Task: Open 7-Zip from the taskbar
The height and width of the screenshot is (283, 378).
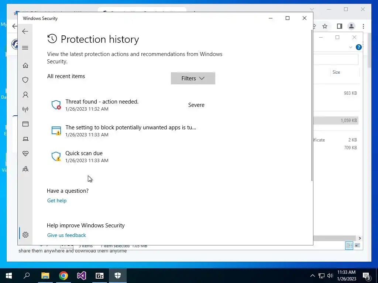Action: point(100,276)
